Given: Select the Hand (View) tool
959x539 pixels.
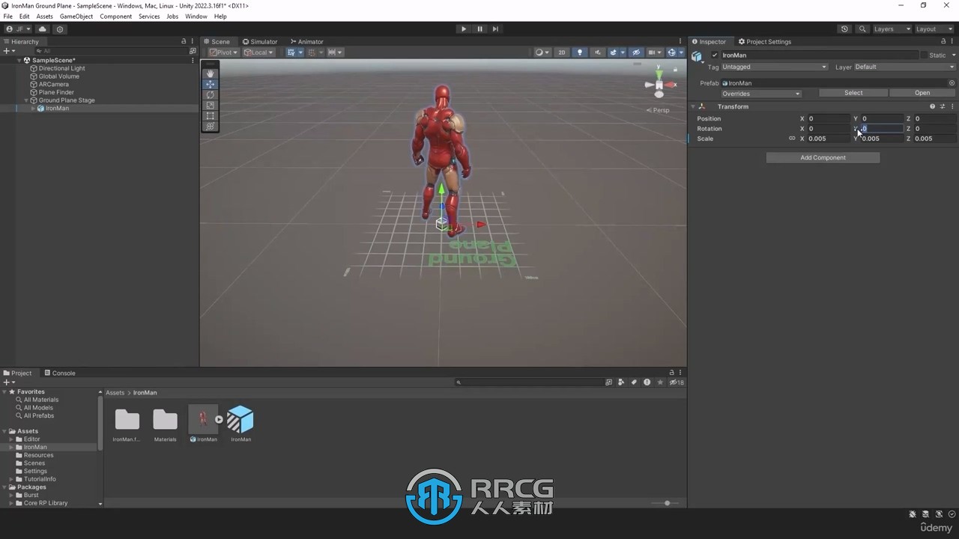Looking at the screenshot, I should (210, 73).
